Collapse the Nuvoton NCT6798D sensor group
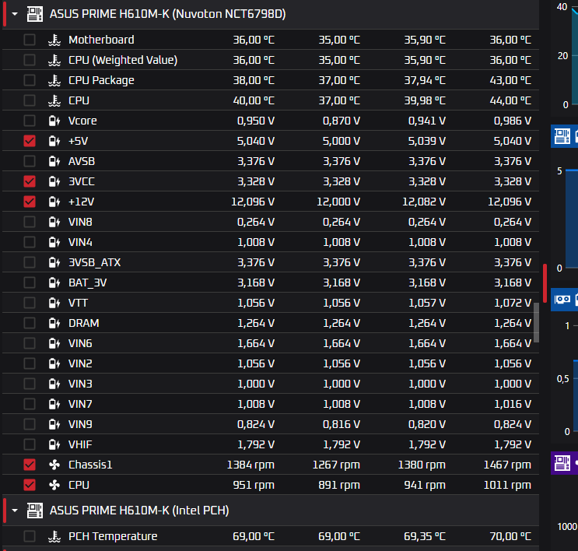Screen dimensions: 578x551 [15, 14]
